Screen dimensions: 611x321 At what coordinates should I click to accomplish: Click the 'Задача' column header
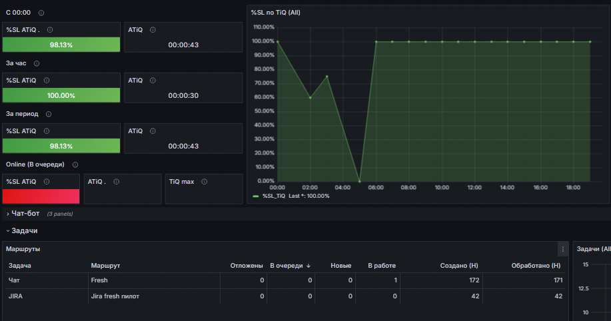pos(20,266)
